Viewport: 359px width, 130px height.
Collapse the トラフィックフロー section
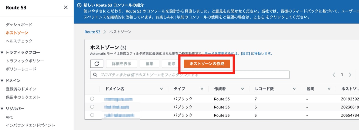click(x=2, y=53)
